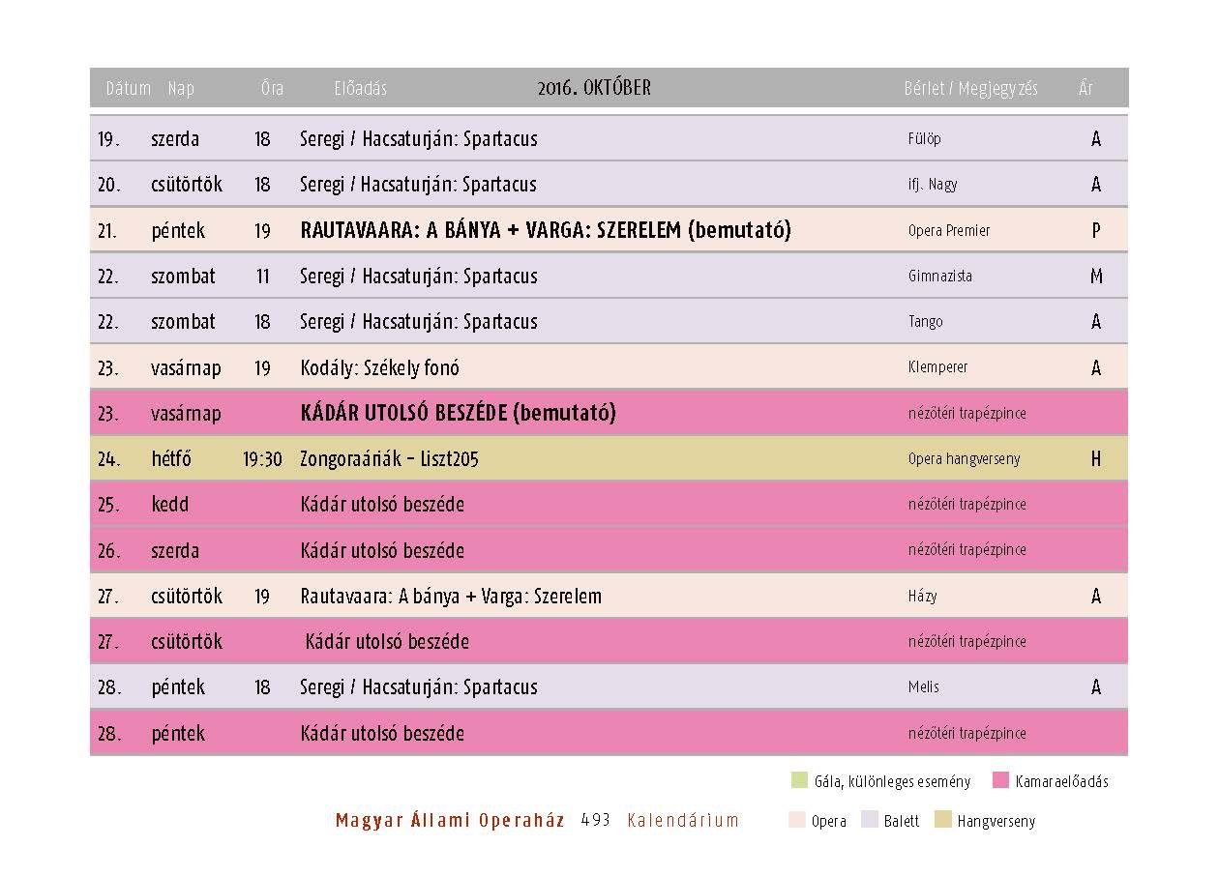Image resolution: width=1219 pixels, height=876 pixels.
Task: Select the "Óra" column header
Action: click(273, 88)
